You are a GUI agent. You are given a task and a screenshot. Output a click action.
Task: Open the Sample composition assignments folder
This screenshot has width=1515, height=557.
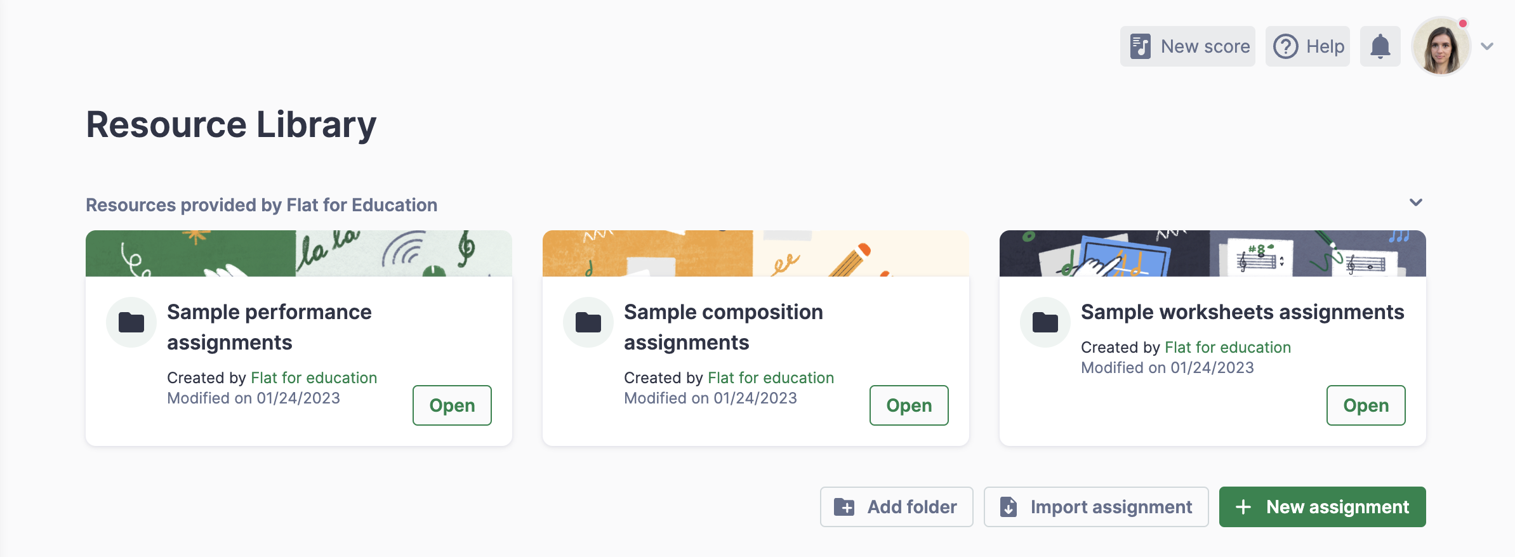(909, 405)
